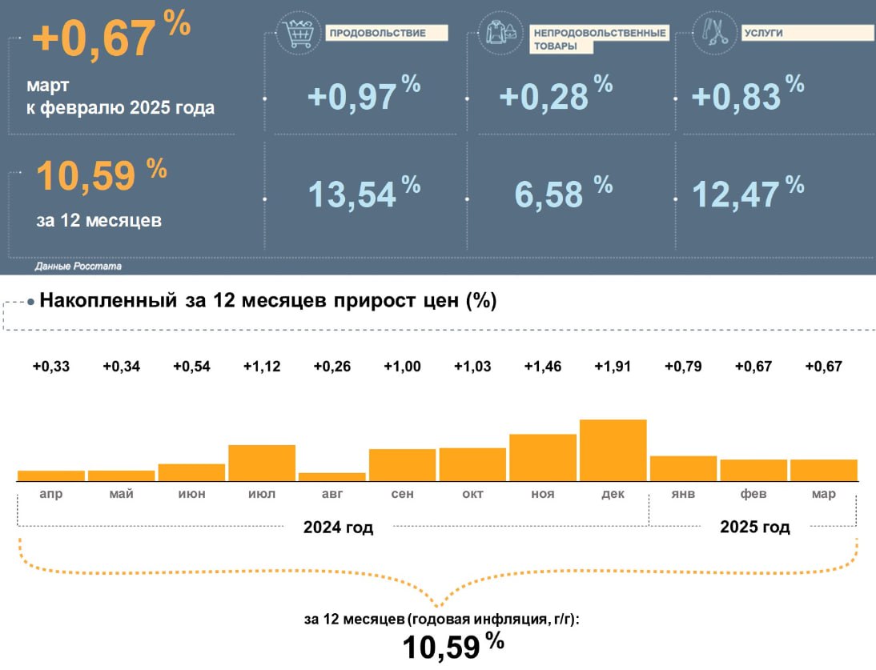Click the +1,91 value above December

(613, 367)
